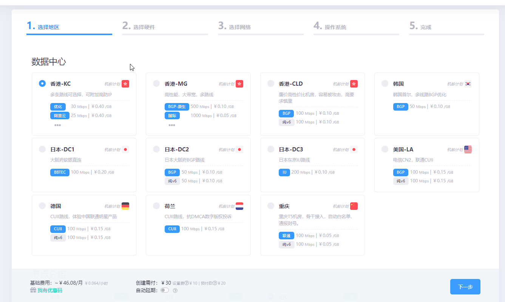Screen dimensions: 505x302
Task: Click the South Korea flag icon
Action: (x=468, y=84)
